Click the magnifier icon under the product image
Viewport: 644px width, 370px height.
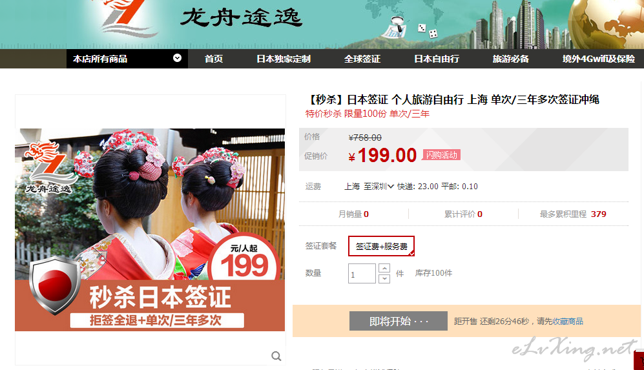(276, 356)
